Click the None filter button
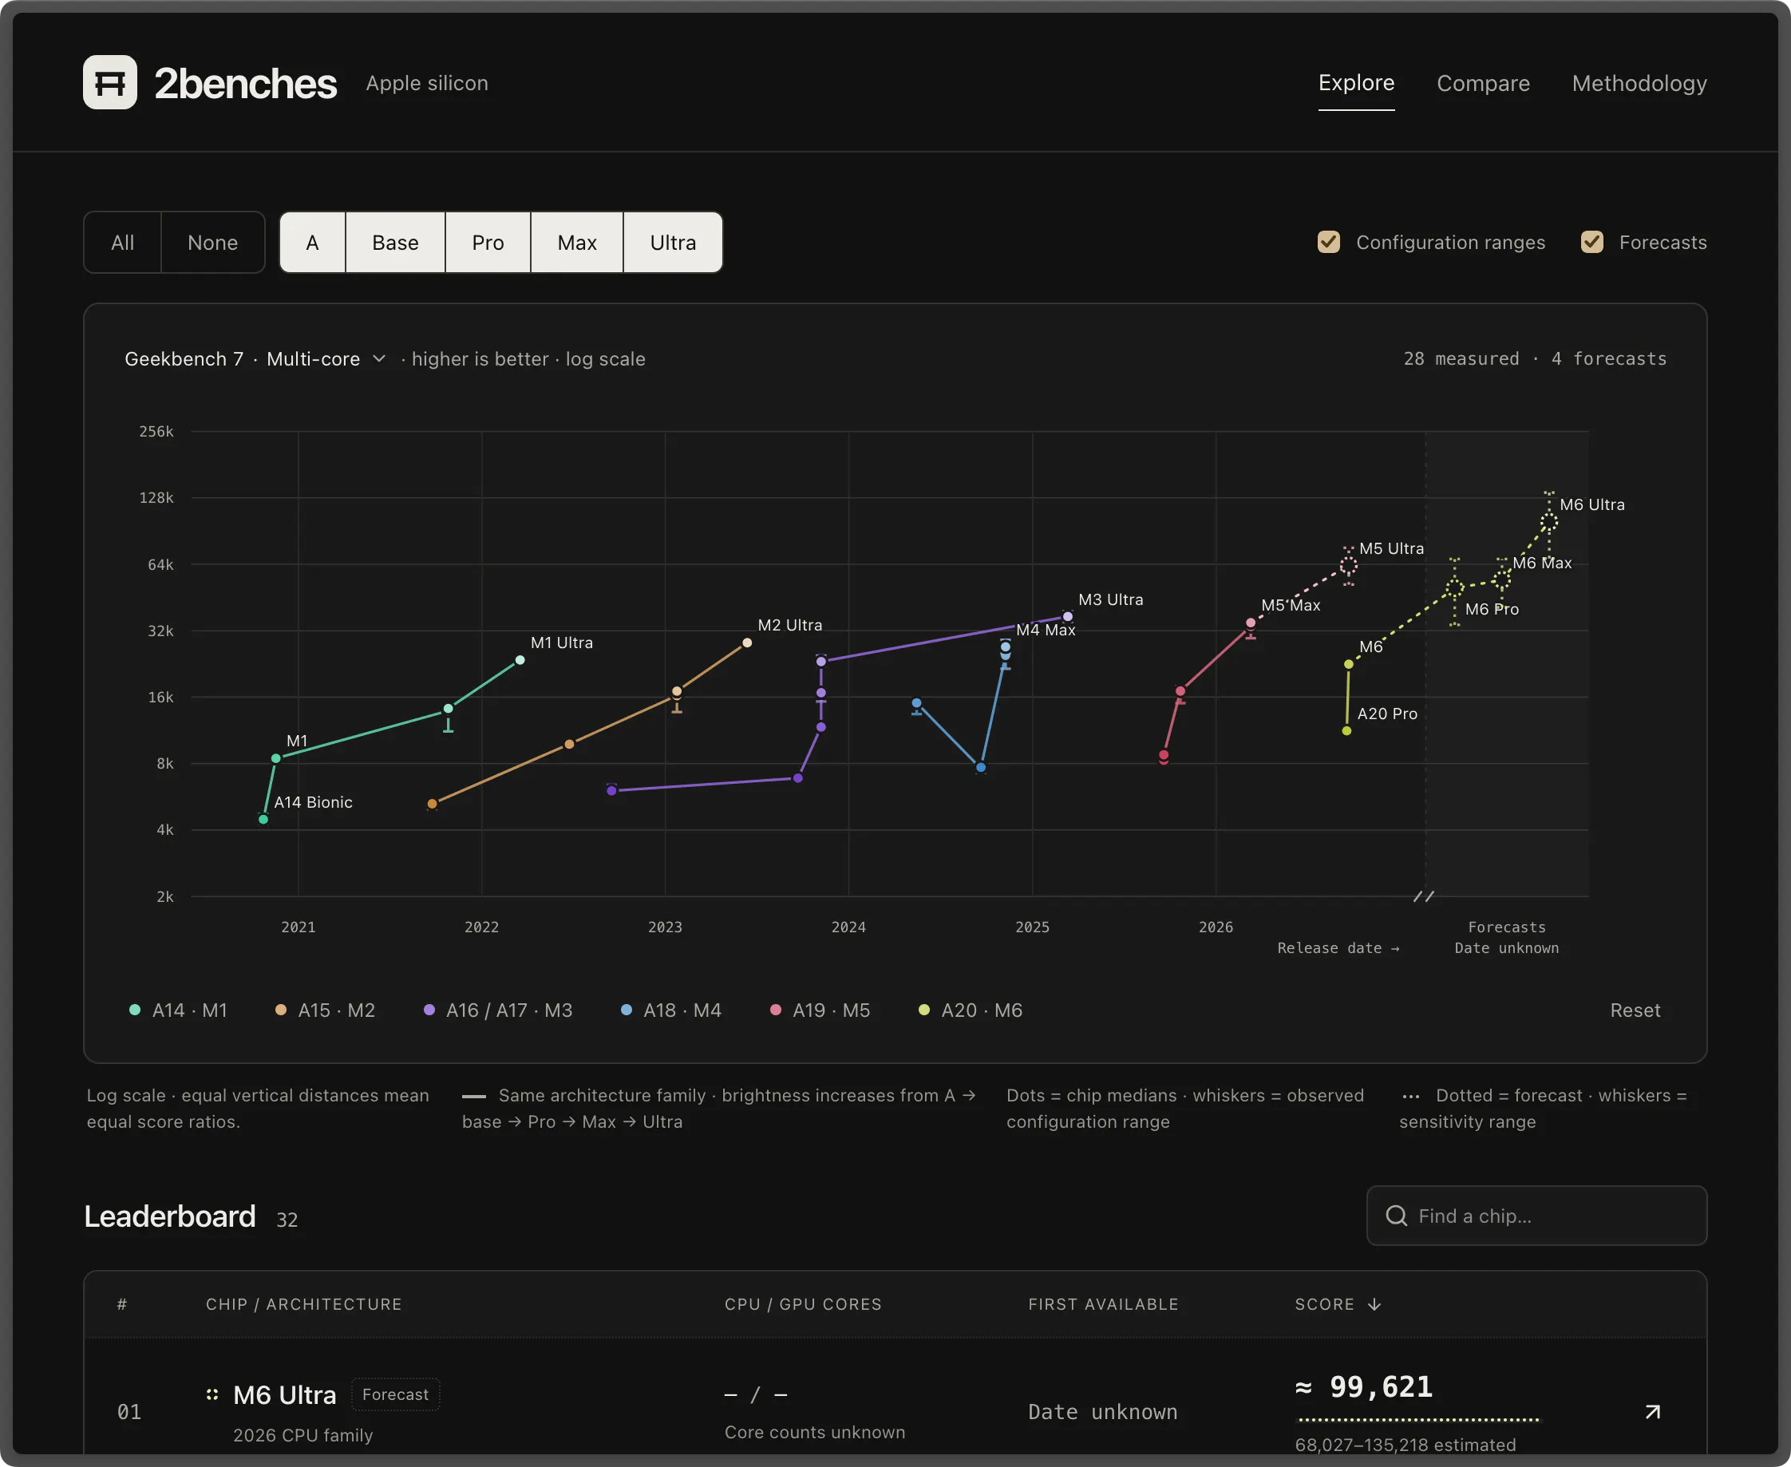This screenshot has height=1467, width=1791. (x=213, y=243)
